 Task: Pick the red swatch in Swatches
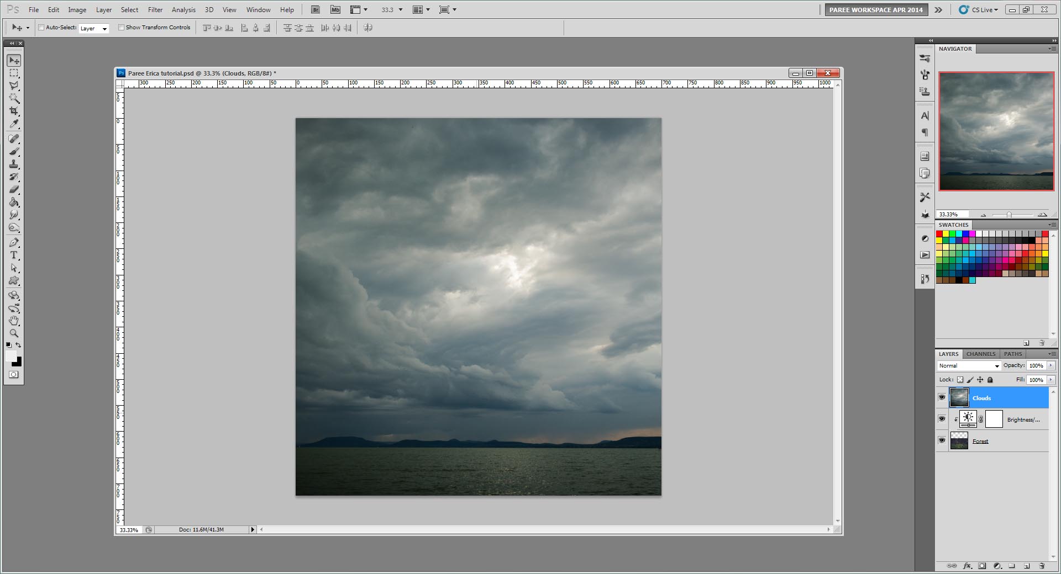coord(939,234)
